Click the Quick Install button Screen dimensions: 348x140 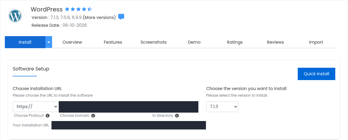[317, 74]
